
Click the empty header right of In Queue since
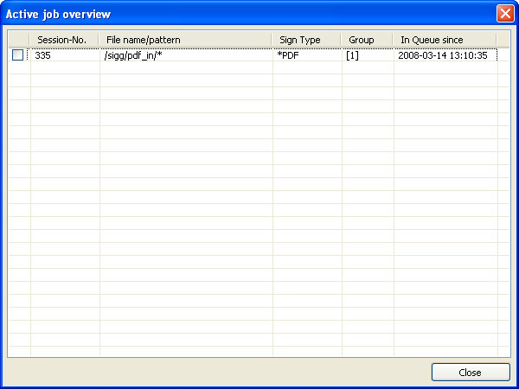tap(503, 40)
